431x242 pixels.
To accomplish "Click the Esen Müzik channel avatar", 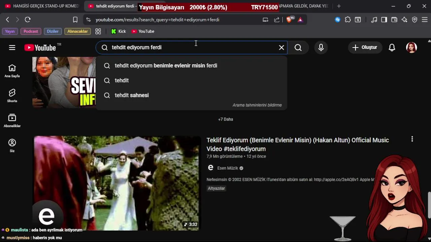I will 210,168.
